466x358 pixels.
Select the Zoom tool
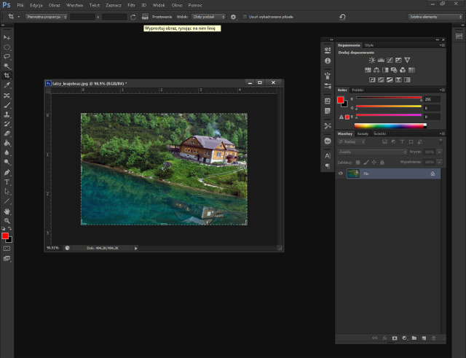click(7, 221)
